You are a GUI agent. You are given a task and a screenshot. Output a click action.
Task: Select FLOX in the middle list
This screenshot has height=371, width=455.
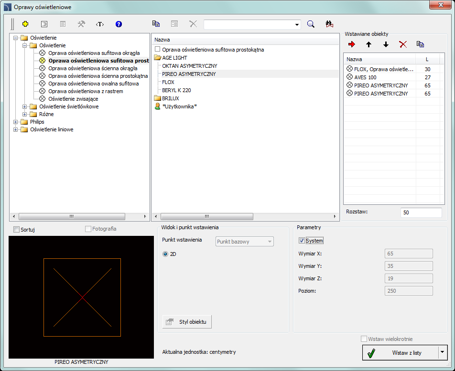[x=168, y=82]
